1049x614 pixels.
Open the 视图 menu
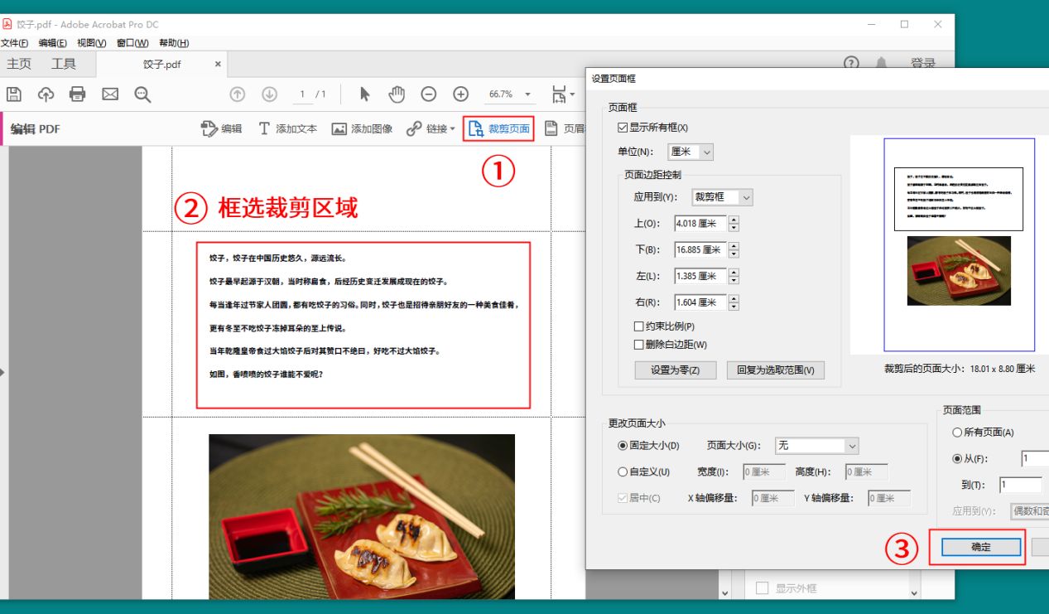click(91, 43)
